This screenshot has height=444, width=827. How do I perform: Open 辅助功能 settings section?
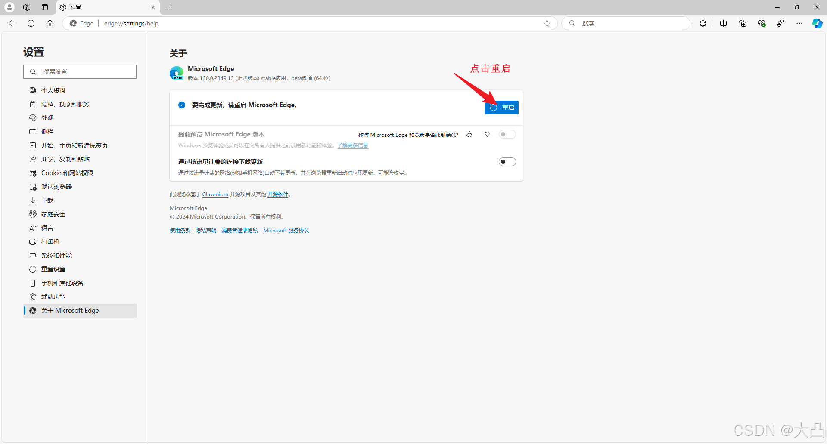(80, 297)
